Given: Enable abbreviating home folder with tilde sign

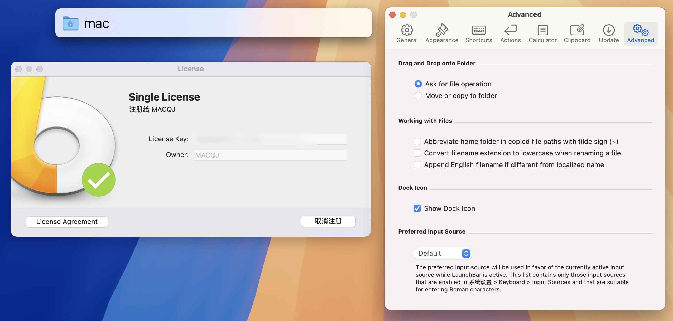Looking at the screenshot, I should point(417,141).
